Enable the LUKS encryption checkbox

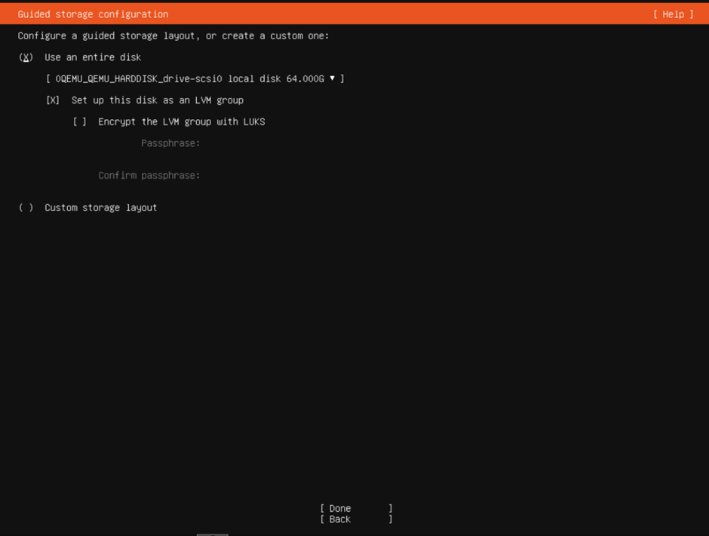click(x=79, y=121)
